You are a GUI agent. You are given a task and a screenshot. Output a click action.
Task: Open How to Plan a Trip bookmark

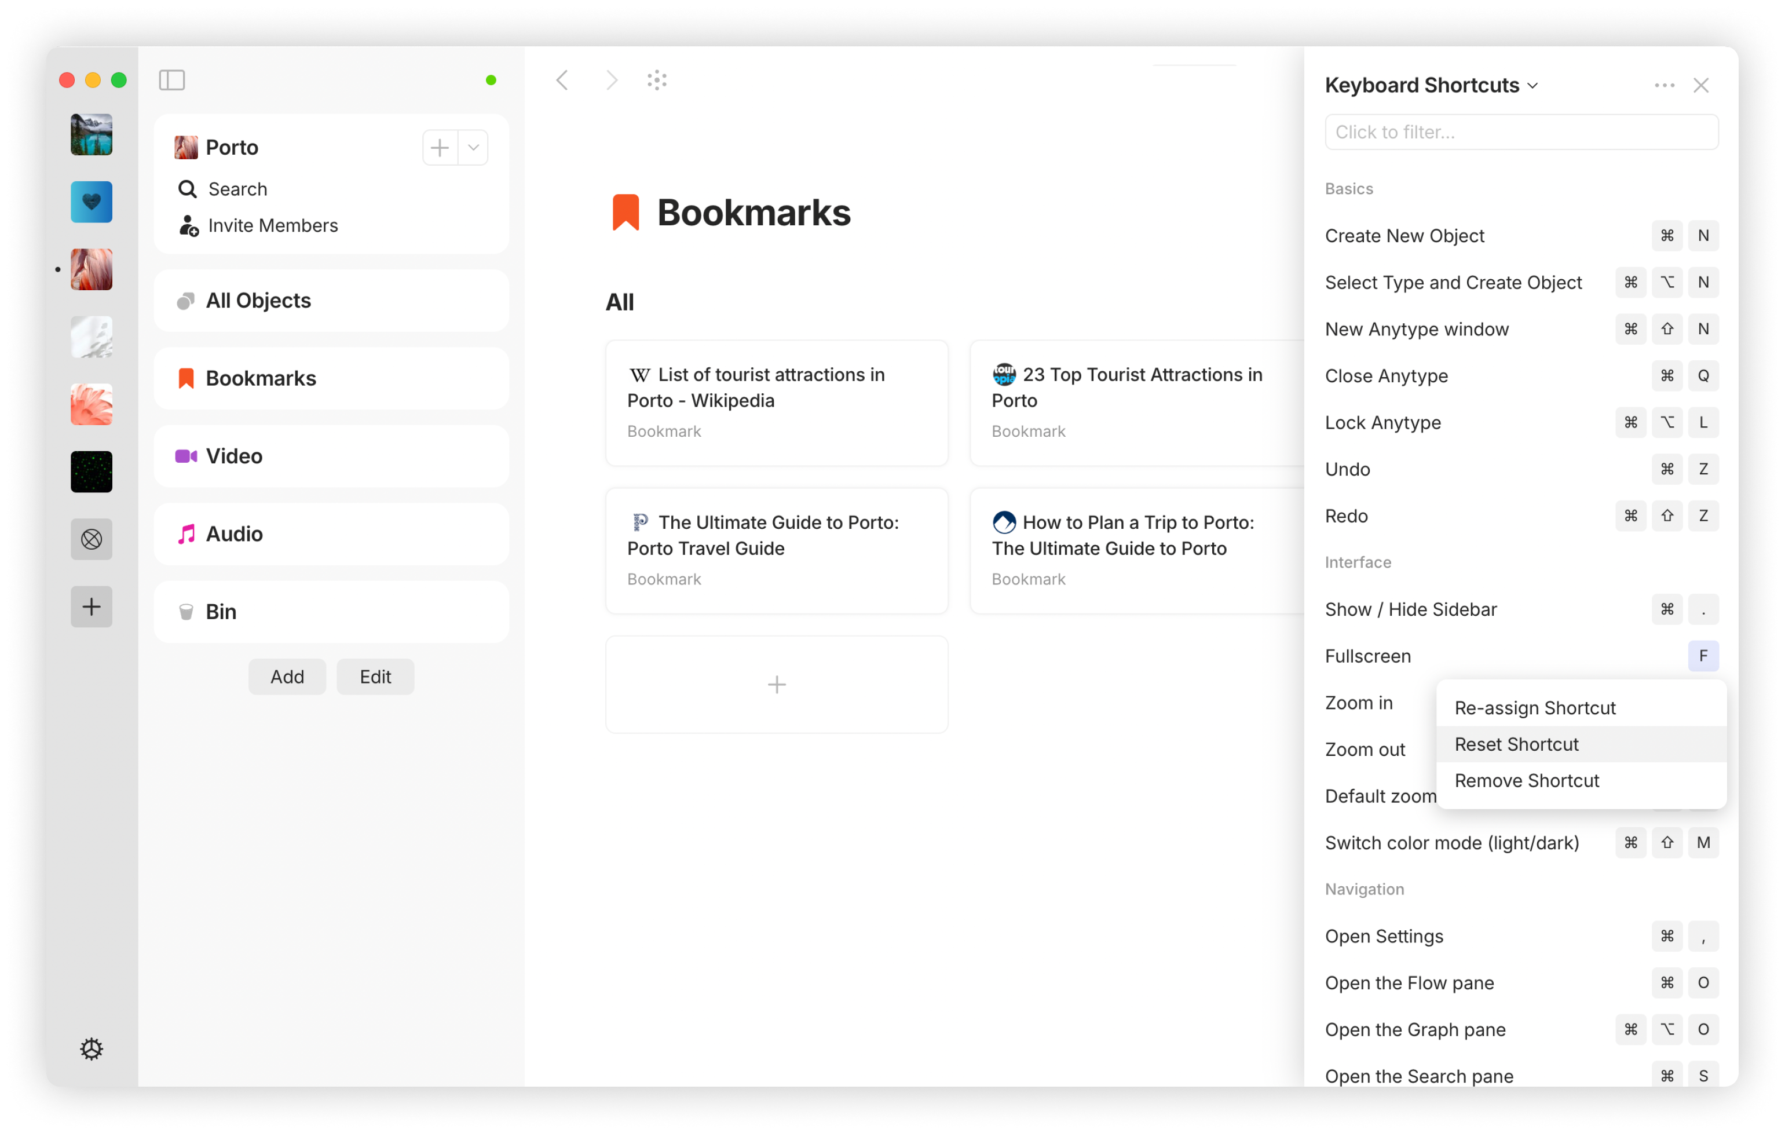[1137, 550]
